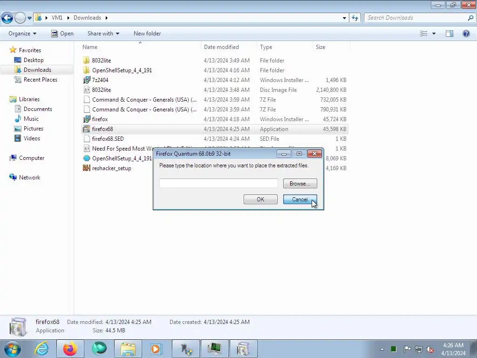Select the reshacker_setup file icon
This screenshot has width=477, height=358.
click(x=86, y=168)
